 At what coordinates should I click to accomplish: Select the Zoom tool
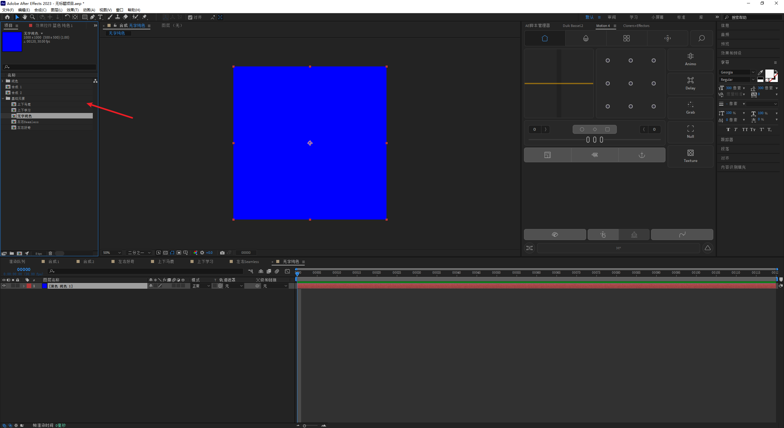tap(32, 17)
